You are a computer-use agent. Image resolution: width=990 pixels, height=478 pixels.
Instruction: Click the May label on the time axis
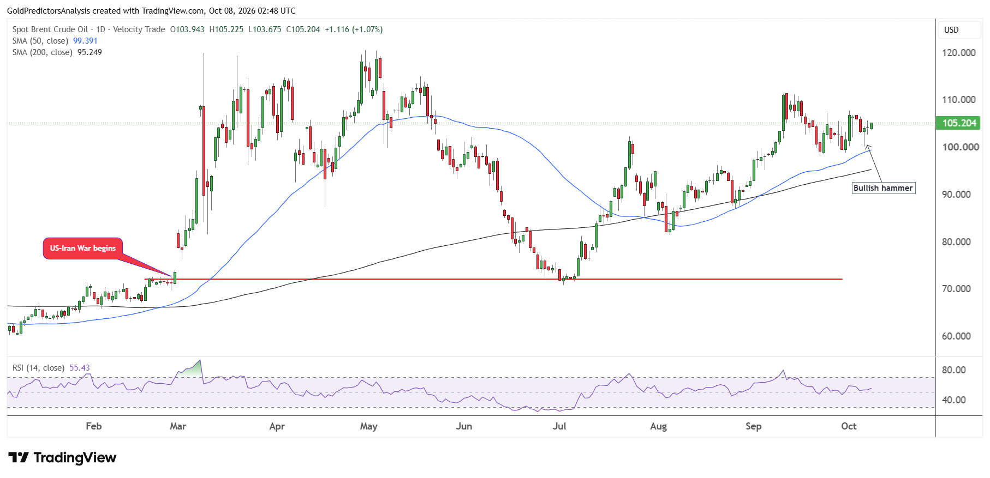369,426
